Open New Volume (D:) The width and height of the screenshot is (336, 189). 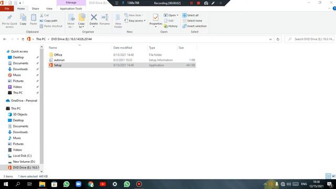[24, 162]
